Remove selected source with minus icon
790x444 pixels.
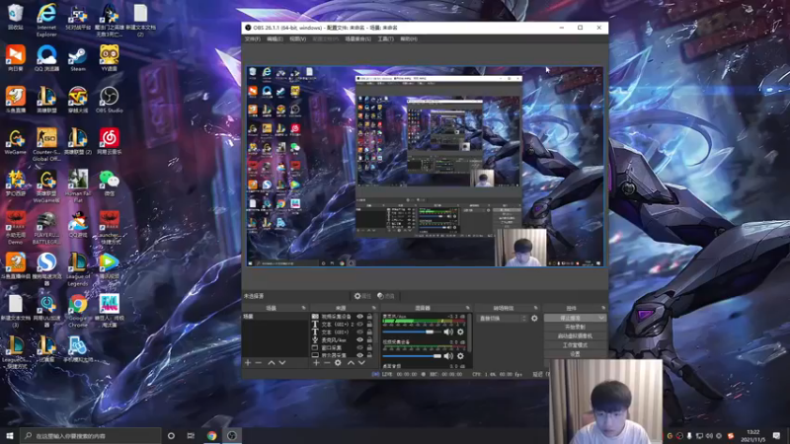(x=327, y=362)
